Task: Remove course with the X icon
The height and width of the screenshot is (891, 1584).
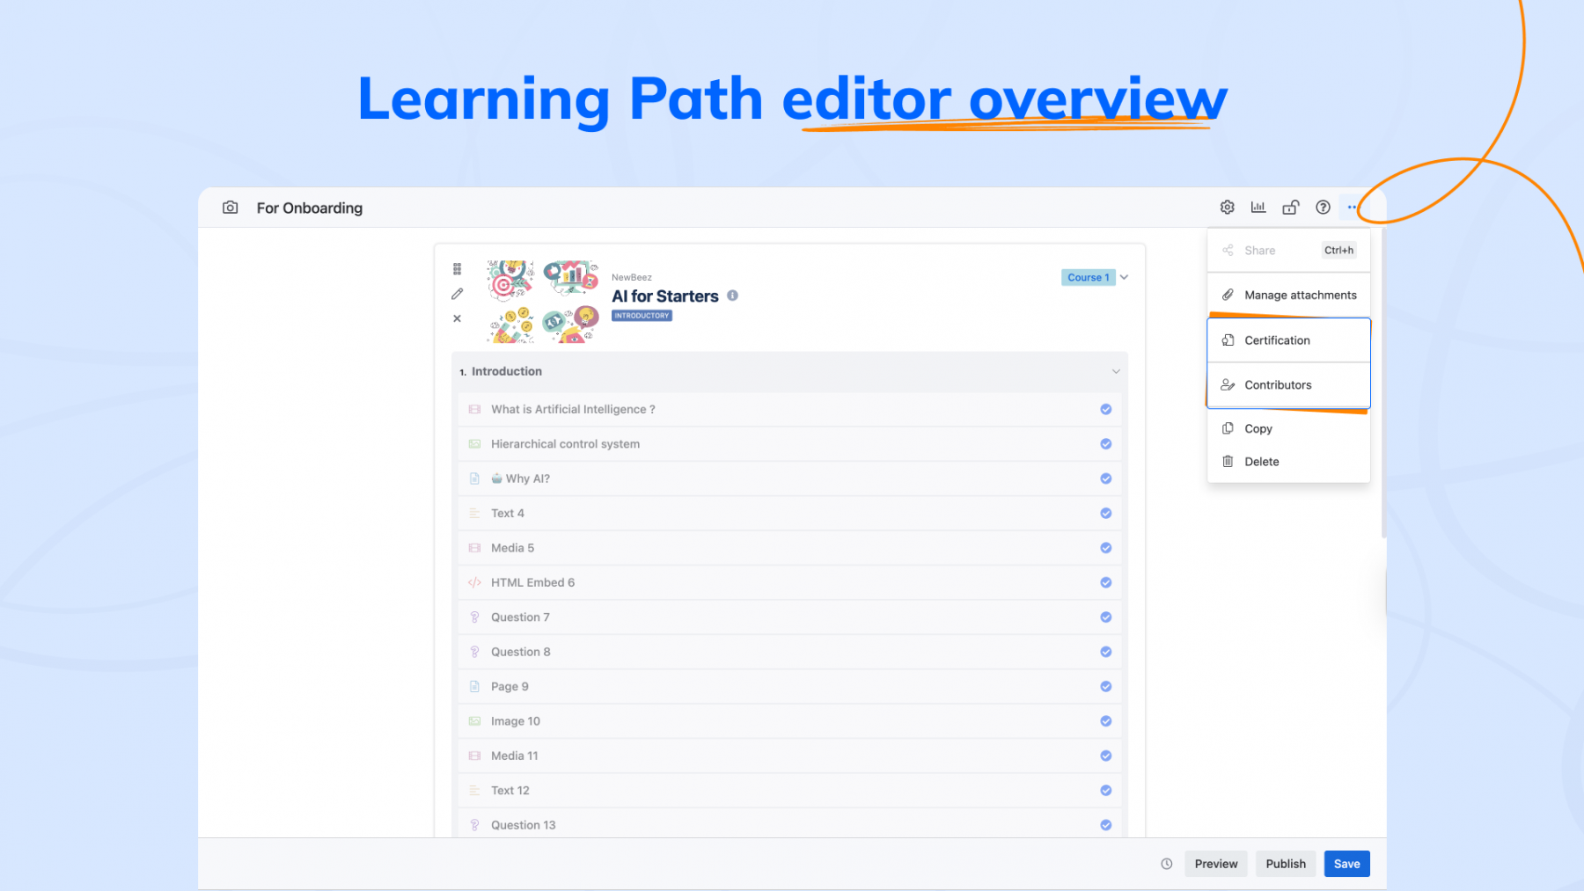Action: (x=457, y=318)
